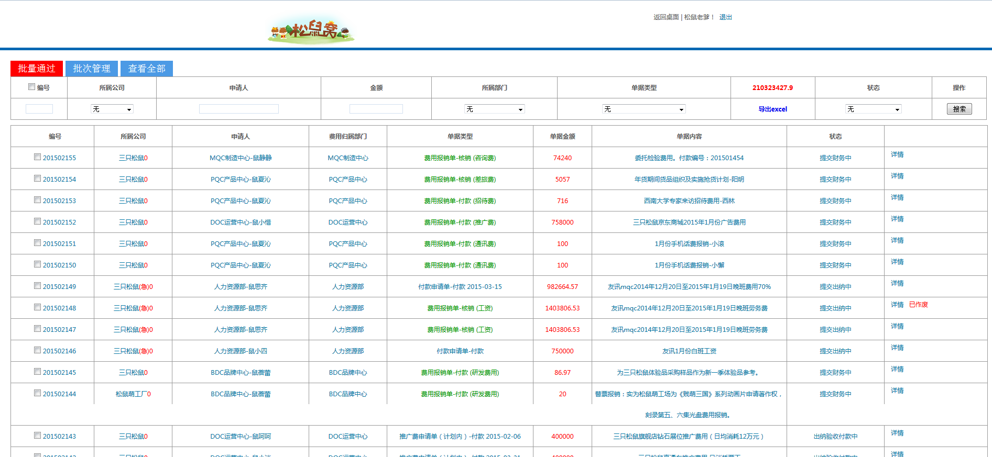This screenshot has height=457, width=992.
Task: Click applicant MQC制造中心-鼠静静
Action: point(241,158)
